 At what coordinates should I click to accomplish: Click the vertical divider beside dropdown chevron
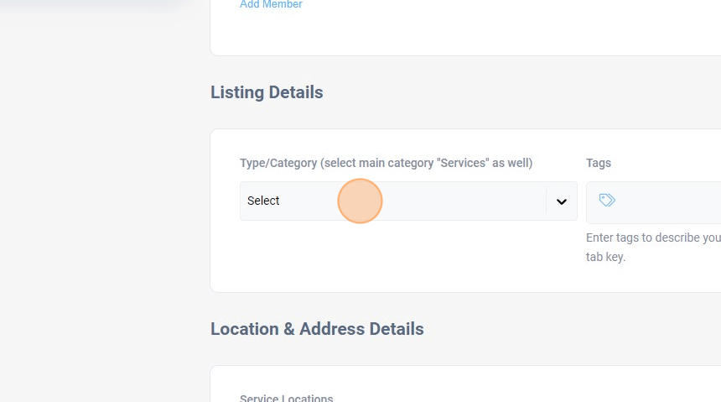547,201
